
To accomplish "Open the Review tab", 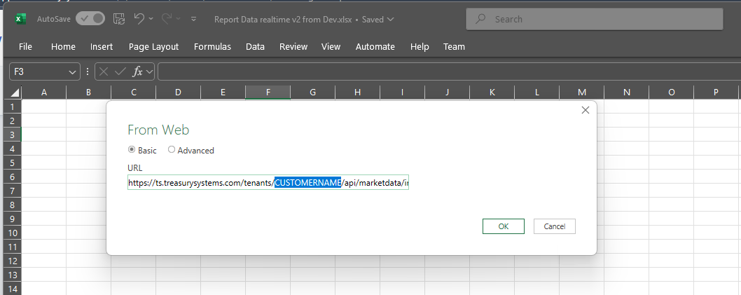I will coord(293,46).
